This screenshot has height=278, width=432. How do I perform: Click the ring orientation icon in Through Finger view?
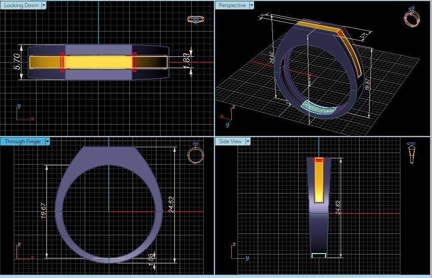[196, 153]
